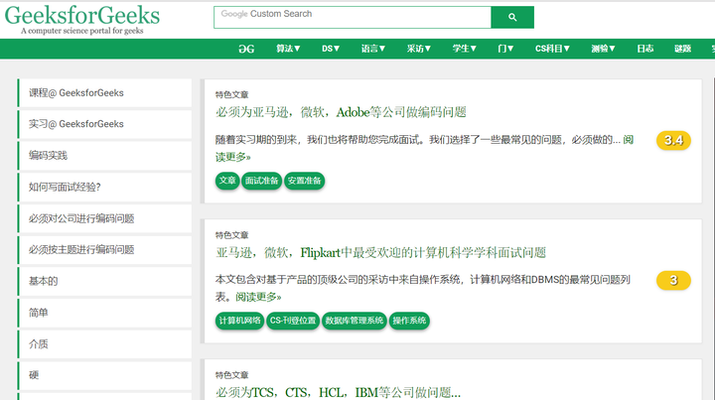Image resolution: width=715 pixels, height=400 pixels.
Task: Click the GG logo icon in nav bar
Action: (x=246, y=49)
